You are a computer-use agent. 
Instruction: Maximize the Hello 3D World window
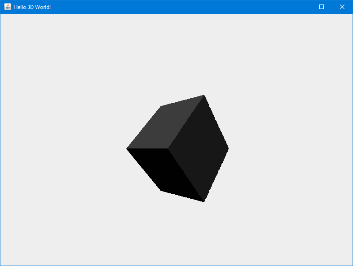[x=322, y=7]
